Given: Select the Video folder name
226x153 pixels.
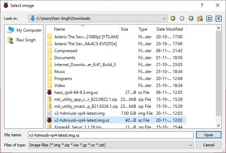Looking at the screenshot, I should [x=60, y=86].
